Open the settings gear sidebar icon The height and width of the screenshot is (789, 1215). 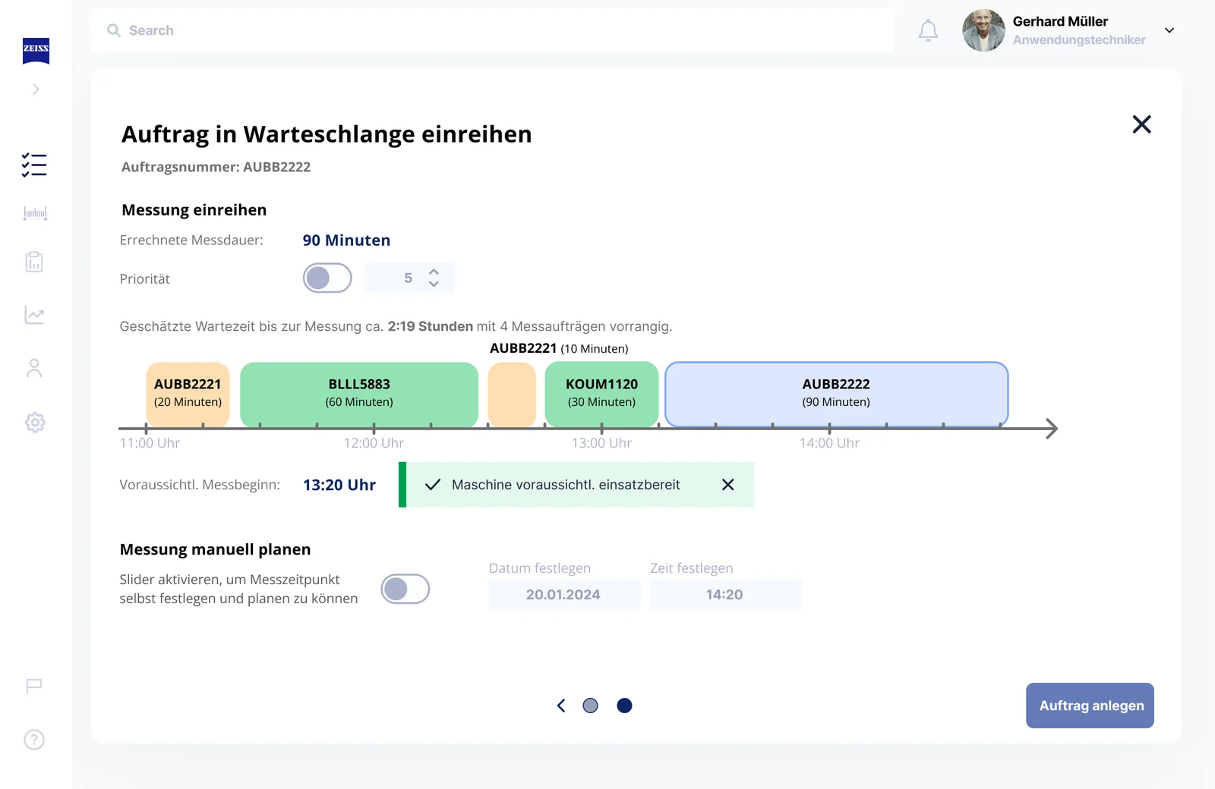35,423
